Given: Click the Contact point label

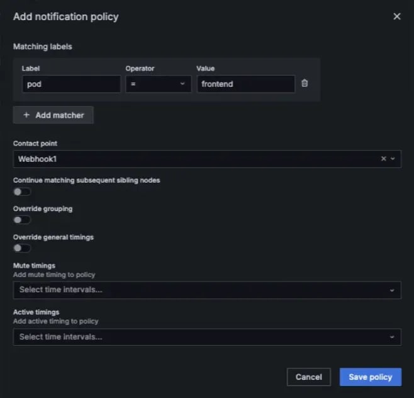Looking at the screenshot, I should 35,143.
